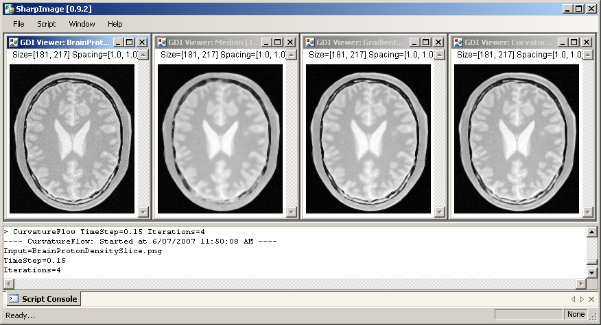601x325 pixels.
Task: Click the BrainProt viewer window icon
Action: (13, 42)
